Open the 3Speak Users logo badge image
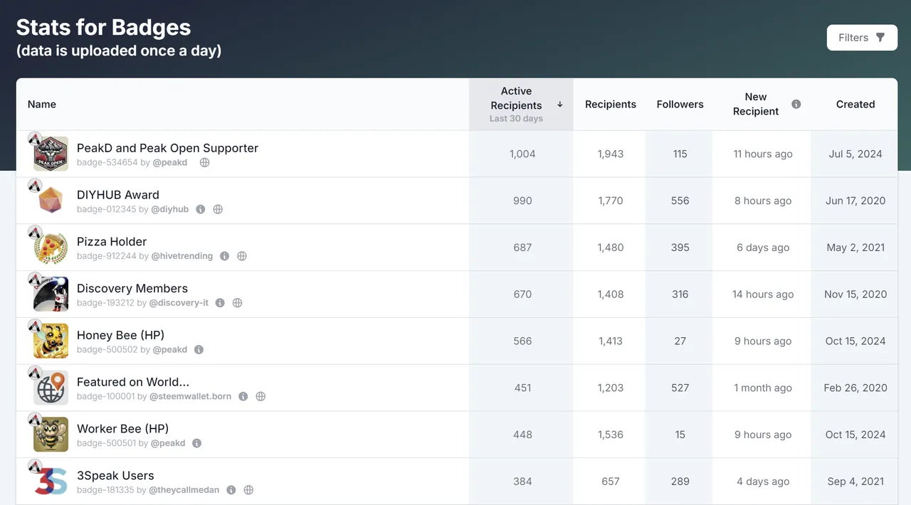Screen dimensions: 911x505 51,482
